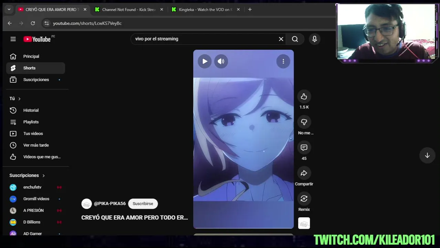440x248 pixels.
Task: Subscribe with Suscribirse button
Action: click(143, 204)
